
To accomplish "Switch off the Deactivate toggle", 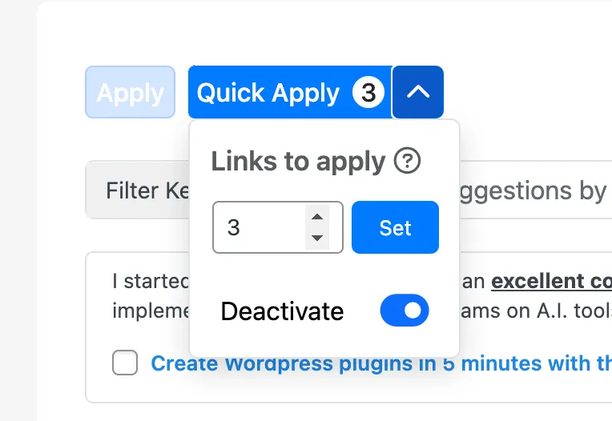I will tap(404, 311).
